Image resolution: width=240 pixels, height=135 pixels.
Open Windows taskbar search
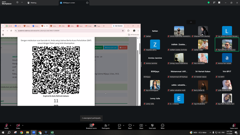click(9, 132)
